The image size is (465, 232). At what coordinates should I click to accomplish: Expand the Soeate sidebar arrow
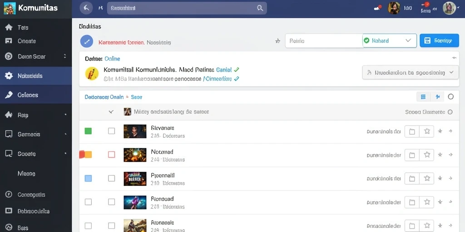[65, 154]
